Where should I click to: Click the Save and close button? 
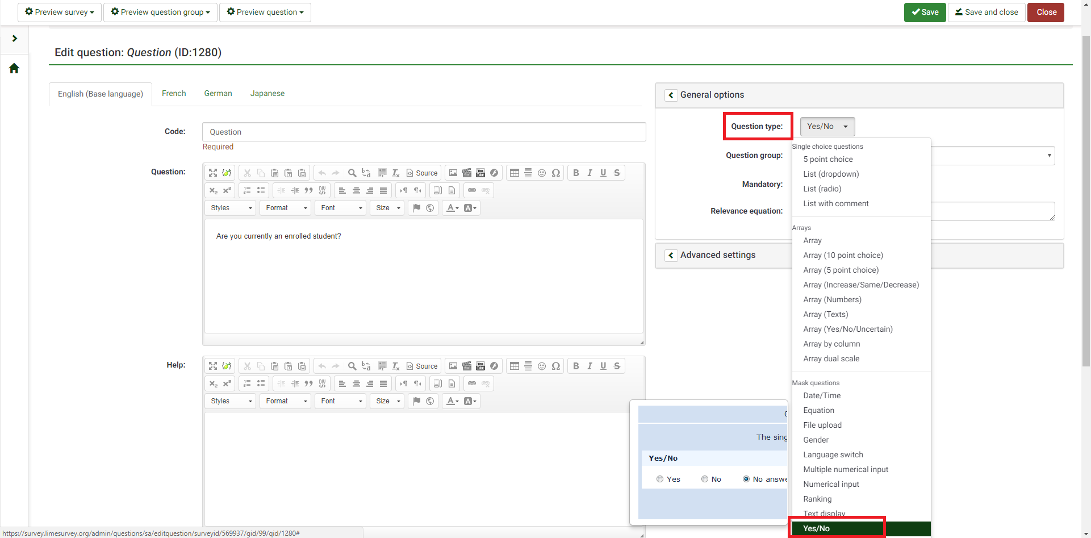click(986, 12)
